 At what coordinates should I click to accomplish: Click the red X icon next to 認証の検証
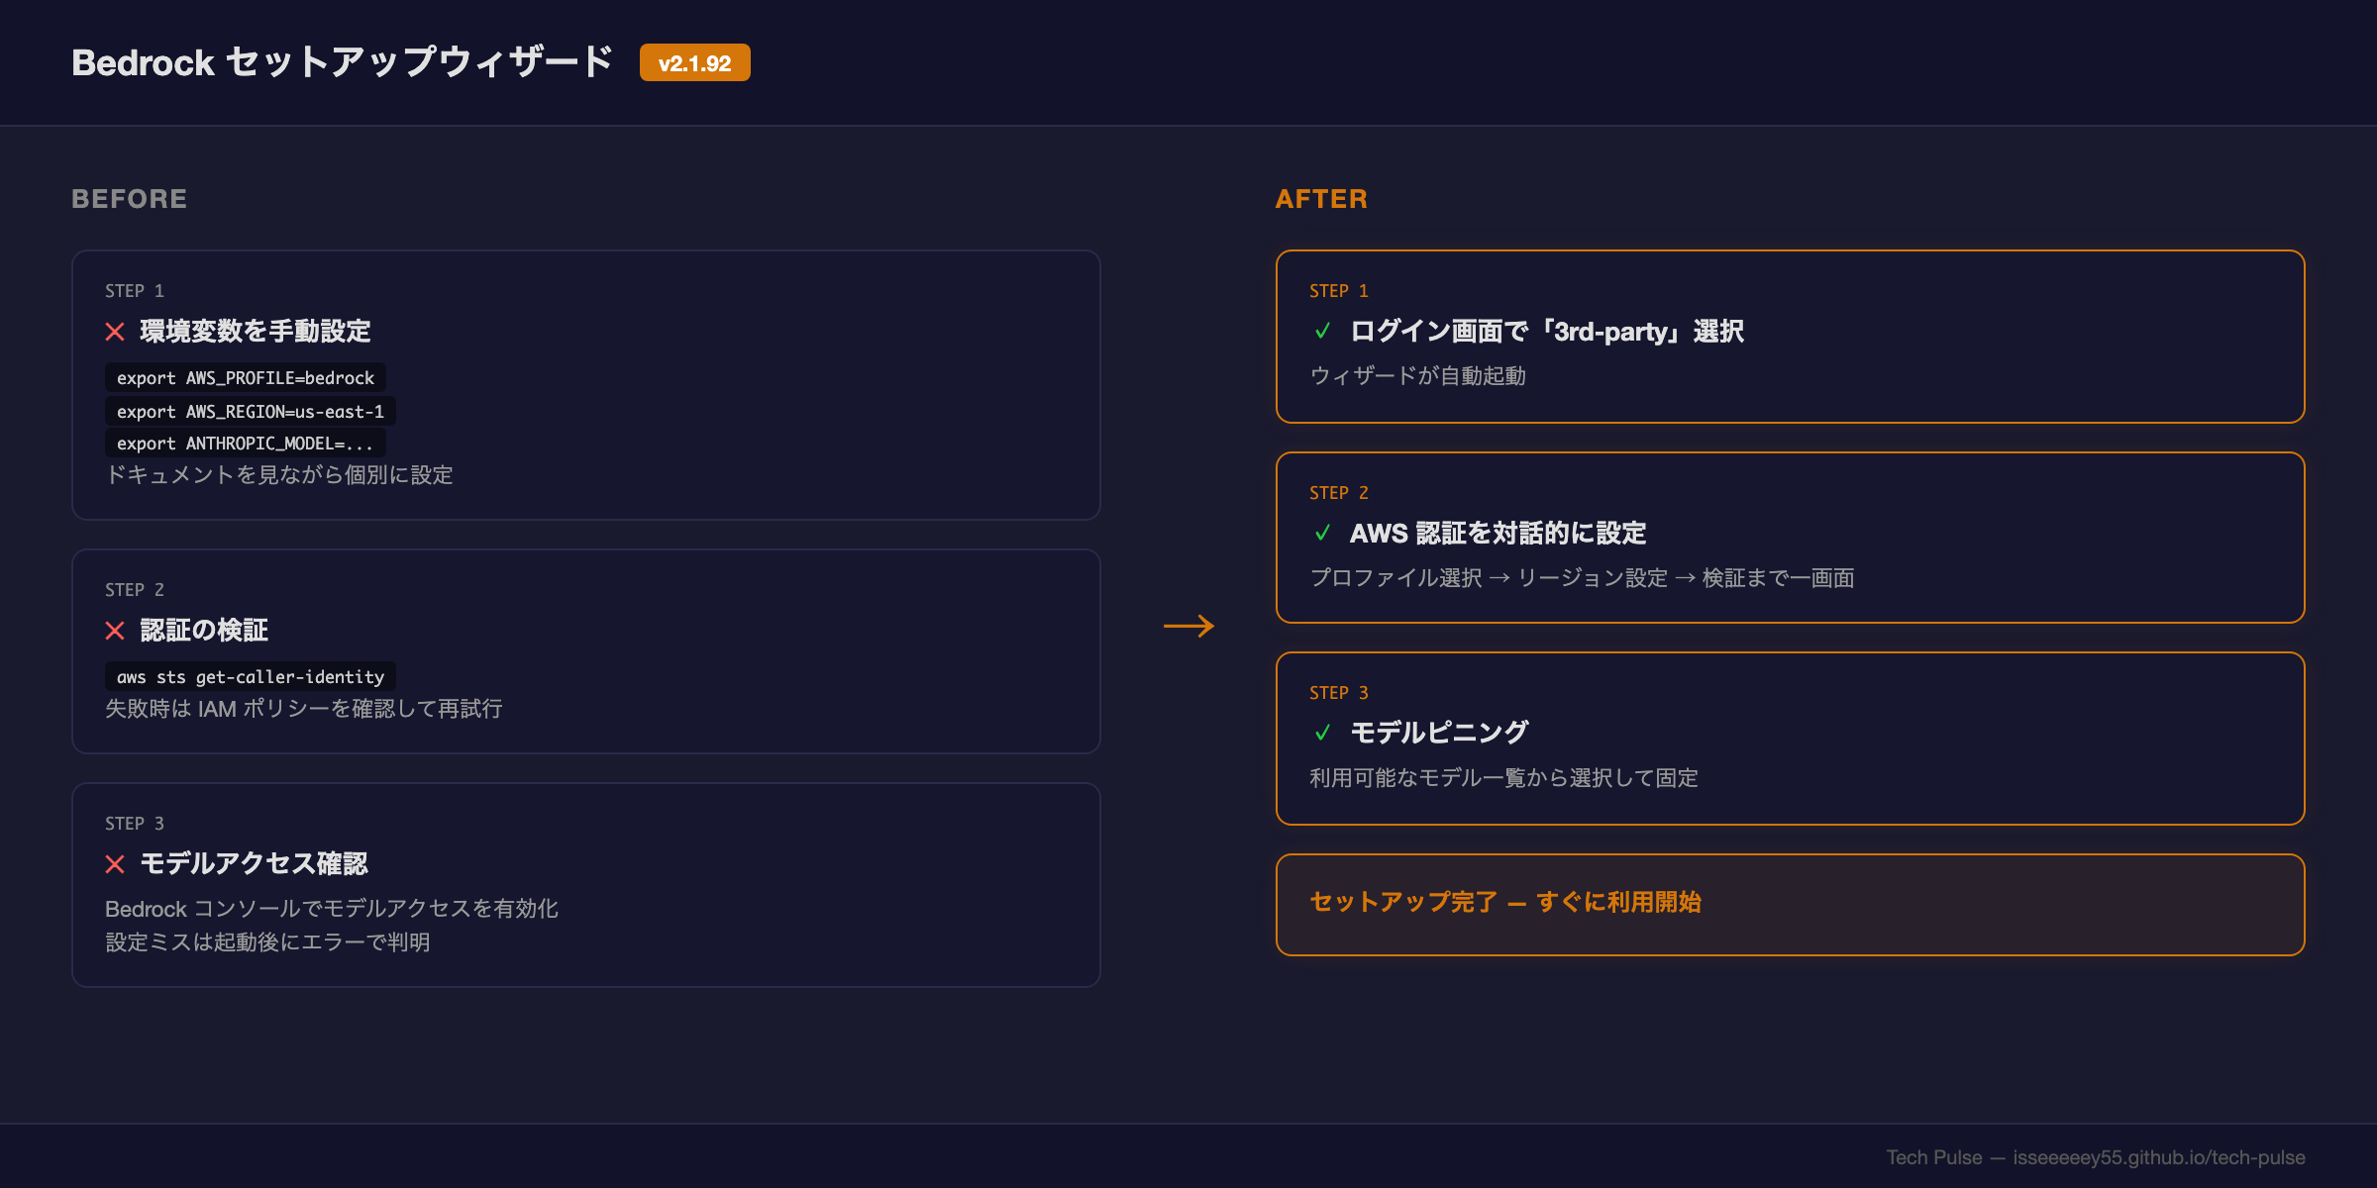pos(113,630)
